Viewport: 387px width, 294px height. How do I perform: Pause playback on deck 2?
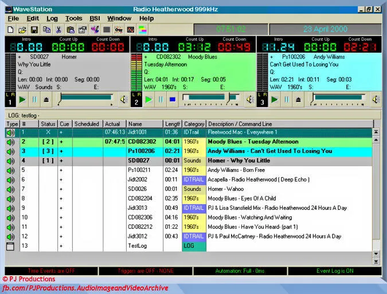point(161,100)
